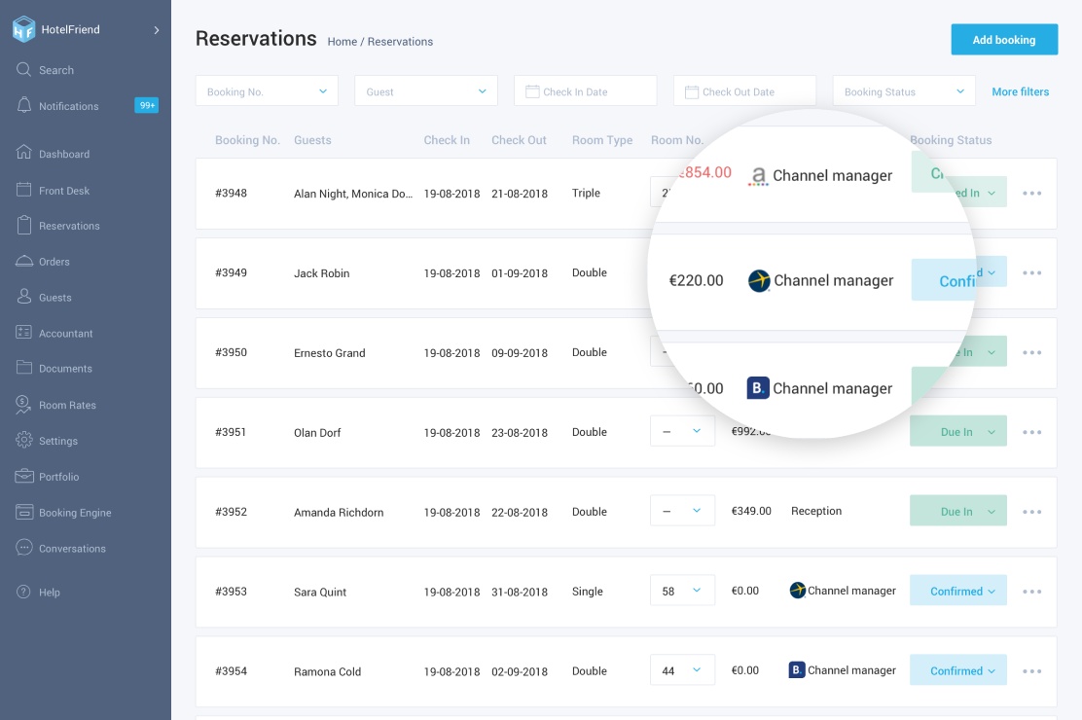Viewport: 1082px width, 720px height.
Task: Change Due In status for Amanda Richdorn
Action: (957, 511)
